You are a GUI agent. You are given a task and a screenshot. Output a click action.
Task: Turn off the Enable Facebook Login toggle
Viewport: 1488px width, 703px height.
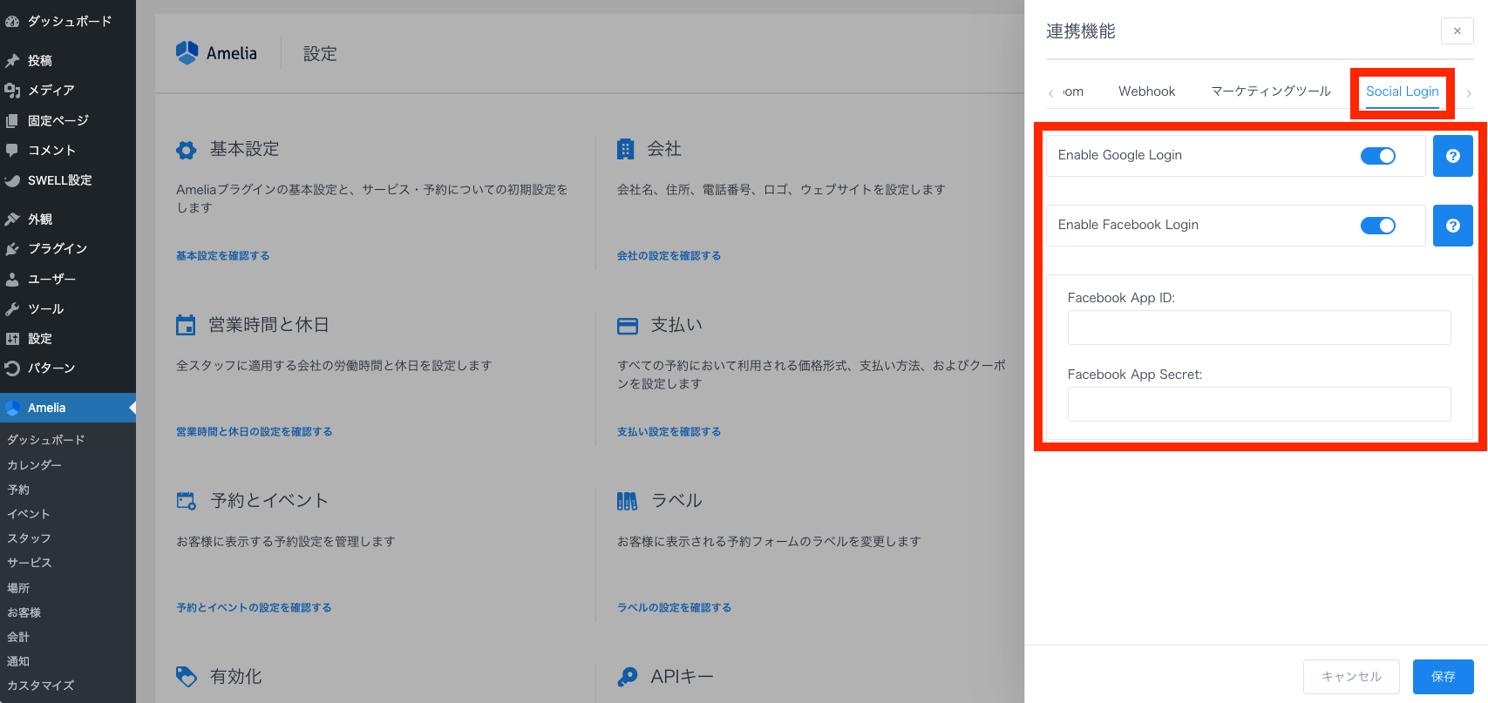(1377, 226)
